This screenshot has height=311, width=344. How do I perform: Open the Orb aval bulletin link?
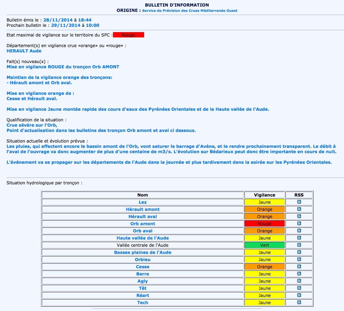tap(143, 231)
